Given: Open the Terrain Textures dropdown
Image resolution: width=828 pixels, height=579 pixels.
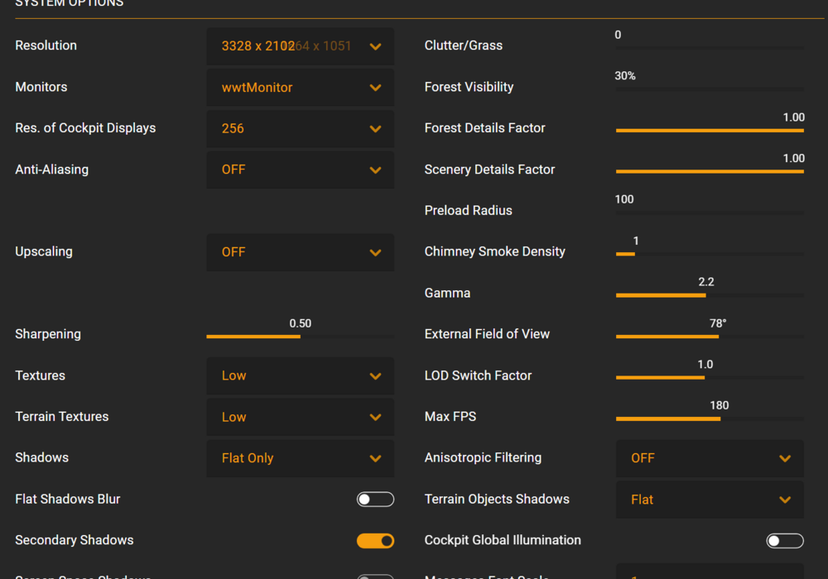Looking at the screenshot, I should click(x=300, y=417).
